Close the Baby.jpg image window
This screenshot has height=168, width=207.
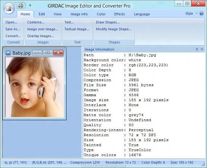(x=58, y=53)
